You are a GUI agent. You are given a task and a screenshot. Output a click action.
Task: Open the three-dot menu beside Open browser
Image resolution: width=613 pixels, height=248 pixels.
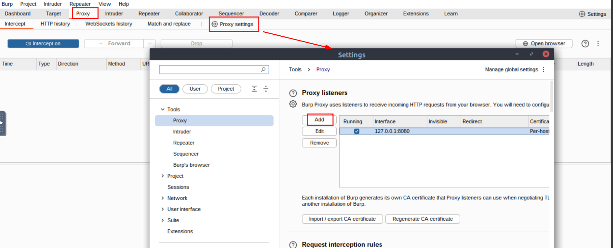pyautogui.click(x=598, y=43)
